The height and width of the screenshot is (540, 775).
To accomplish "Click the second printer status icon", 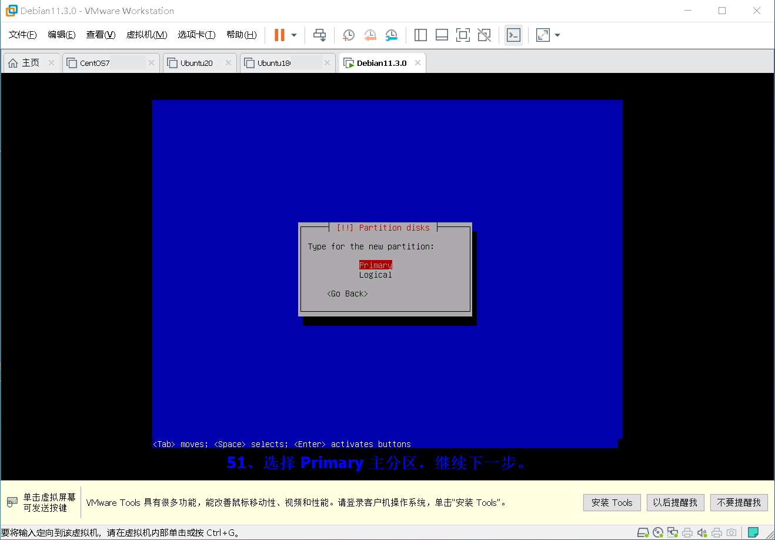I will click(717, 533).
